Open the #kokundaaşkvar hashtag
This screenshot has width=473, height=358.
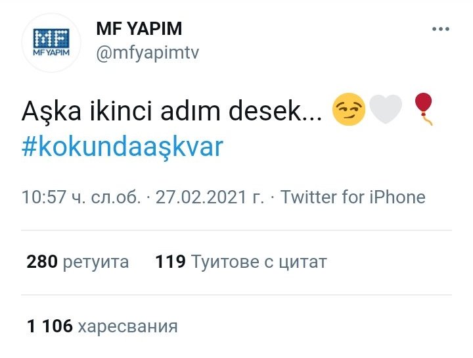(x=123, y=146)
